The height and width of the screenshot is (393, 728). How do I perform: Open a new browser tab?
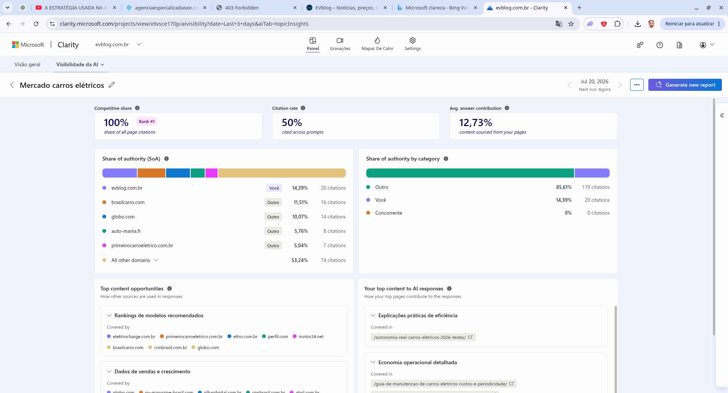pos(579,8)
